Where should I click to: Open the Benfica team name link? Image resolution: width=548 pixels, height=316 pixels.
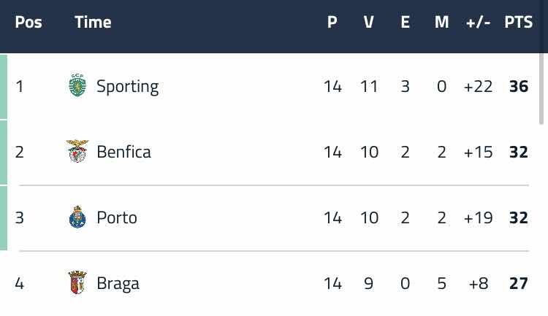[x=123, y=152]
